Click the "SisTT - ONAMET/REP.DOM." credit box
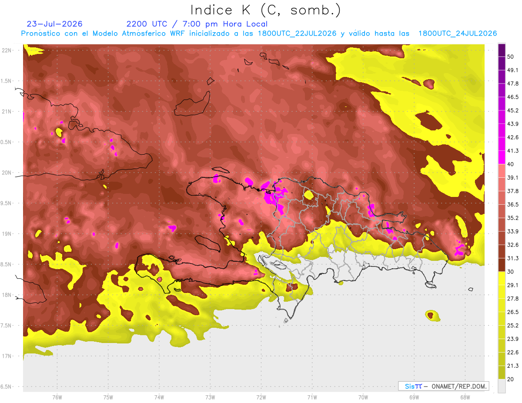 (443, 386)
